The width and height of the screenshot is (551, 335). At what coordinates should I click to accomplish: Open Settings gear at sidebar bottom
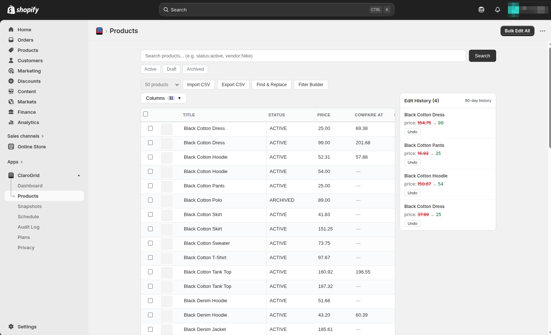27,327
